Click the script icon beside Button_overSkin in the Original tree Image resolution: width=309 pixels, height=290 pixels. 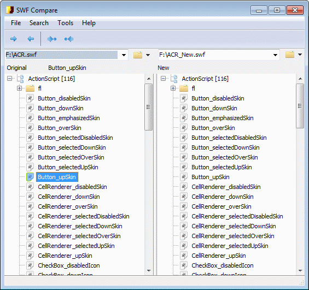coord(30,128)
